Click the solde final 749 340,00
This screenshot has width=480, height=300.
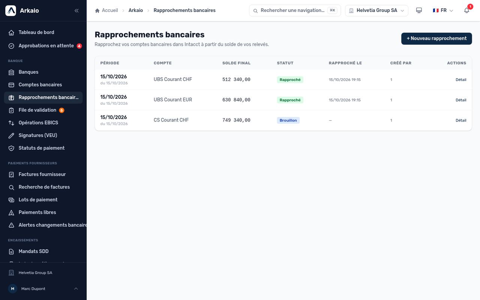point(236,120)
